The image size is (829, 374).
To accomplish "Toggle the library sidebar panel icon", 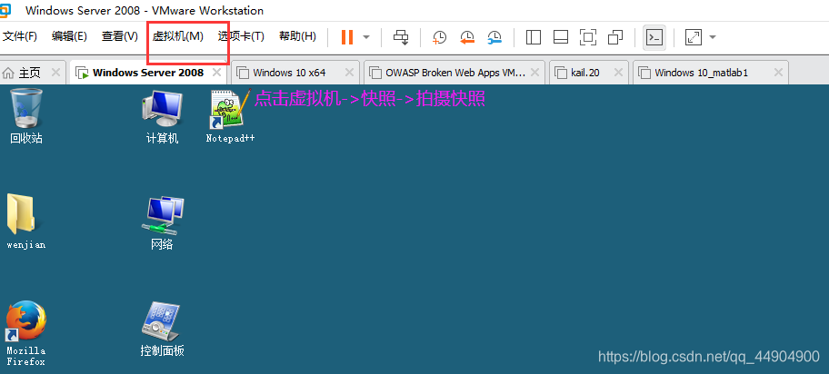I will tap(534, 37).
